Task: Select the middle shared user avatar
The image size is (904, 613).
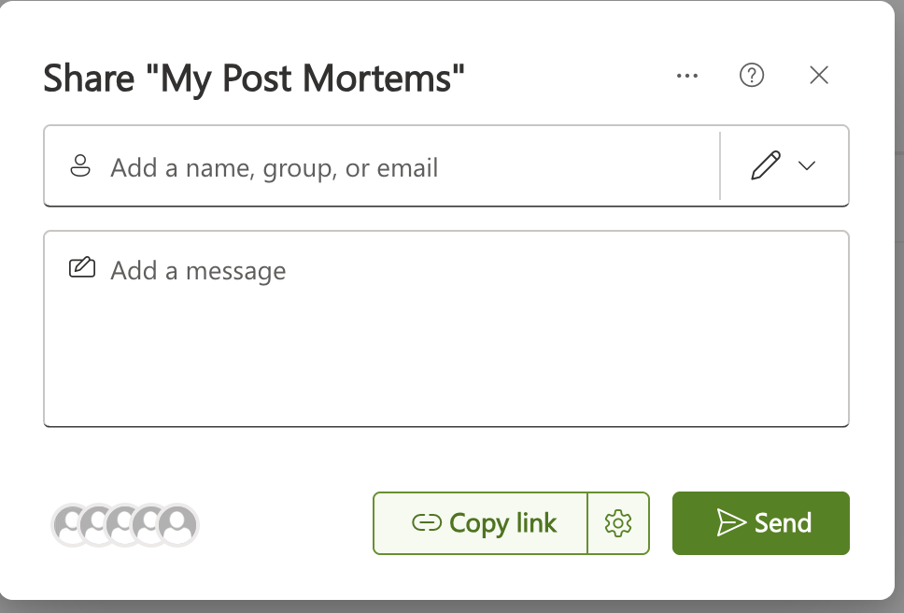Action: coord(122,524)
